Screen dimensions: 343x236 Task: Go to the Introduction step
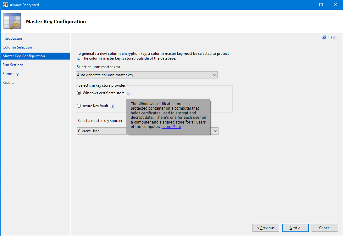pyautogui.click(x=13, y=38)
